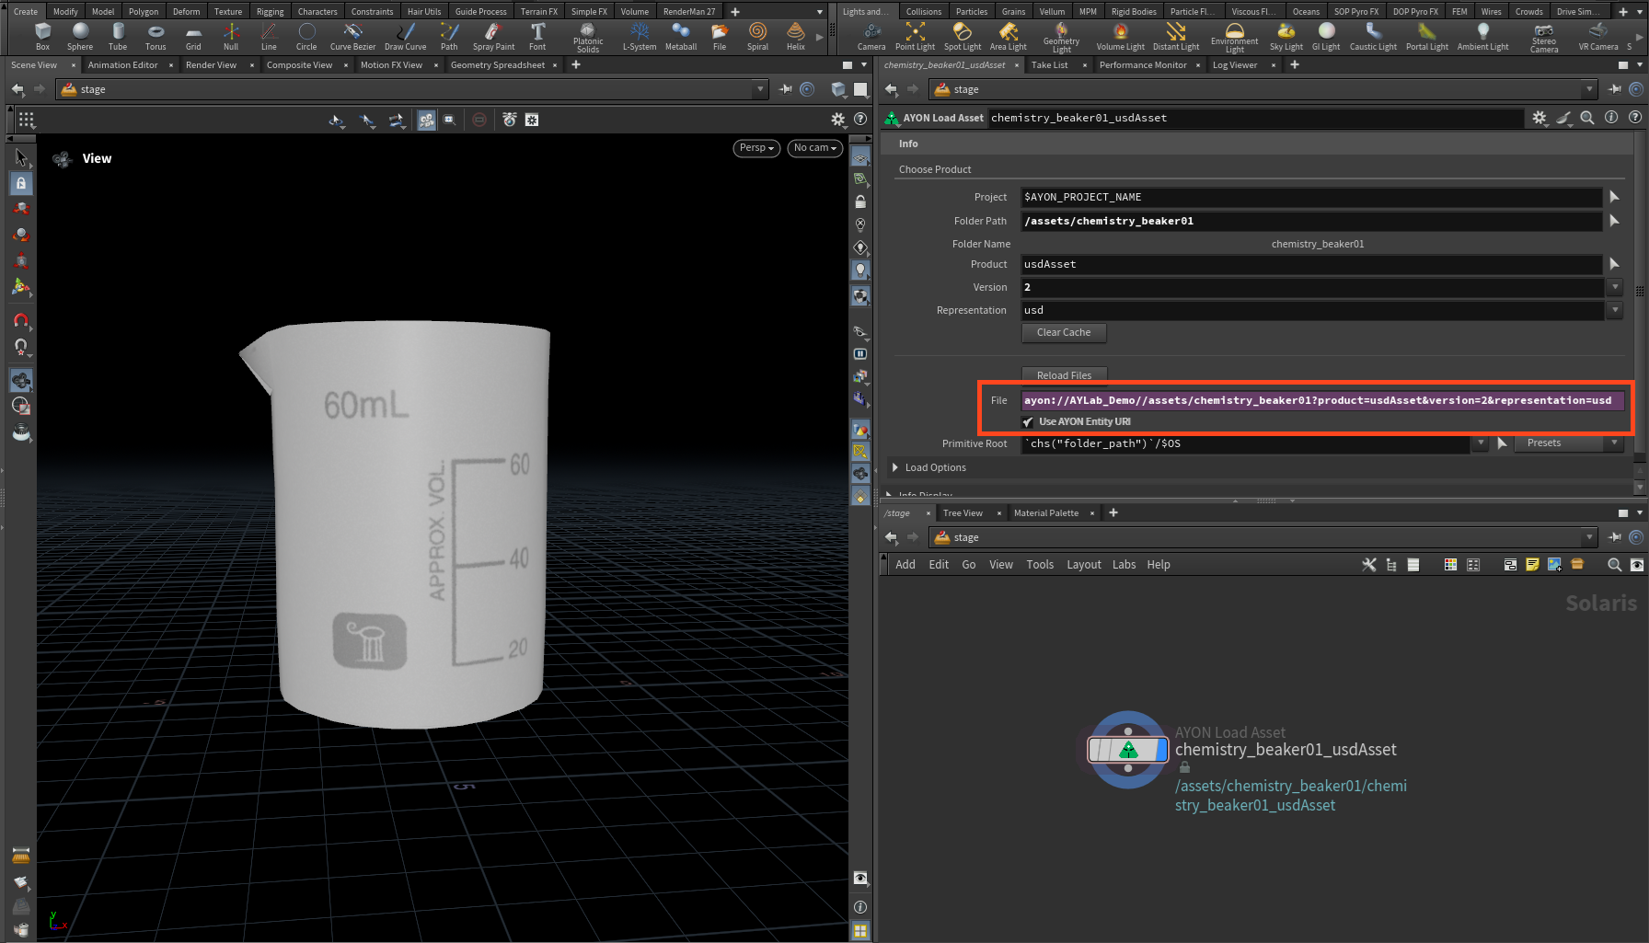Screen dimensions: 1649x943
Task: Click the Project field action arrow
Action: [1614, 197]
